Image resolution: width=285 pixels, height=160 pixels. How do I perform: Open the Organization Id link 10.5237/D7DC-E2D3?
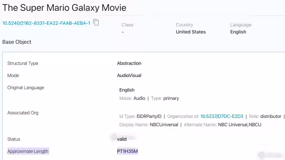point(222,116)
